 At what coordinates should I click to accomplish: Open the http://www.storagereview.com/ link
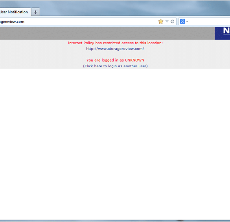tap(115, 49)
